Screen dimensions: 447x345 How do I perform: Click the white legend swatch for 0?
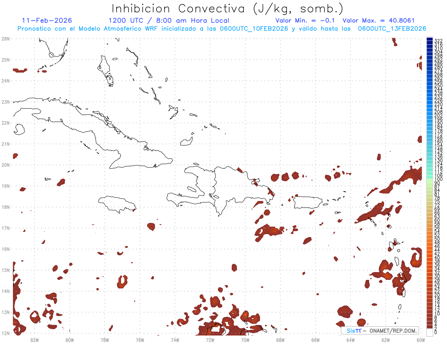430,332
